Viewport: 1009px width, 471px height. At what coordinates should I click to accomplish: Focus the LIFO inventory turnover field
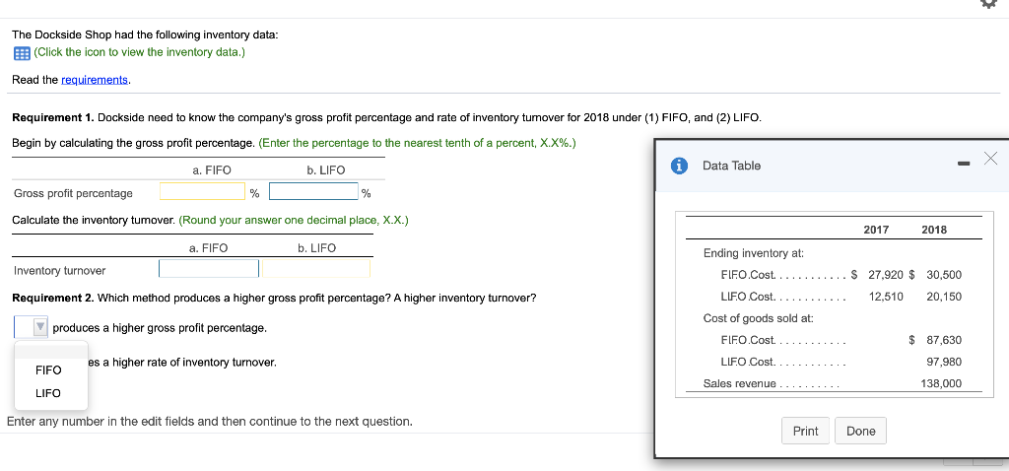(316, 269)
